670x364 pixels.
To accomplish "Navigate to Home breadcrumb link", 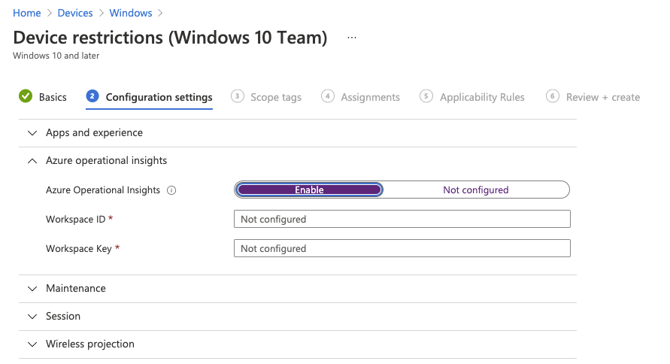I will (x=27, y=14).
